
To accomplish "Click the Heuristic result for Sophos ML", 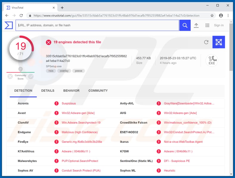I will click(x=170, y=171).
